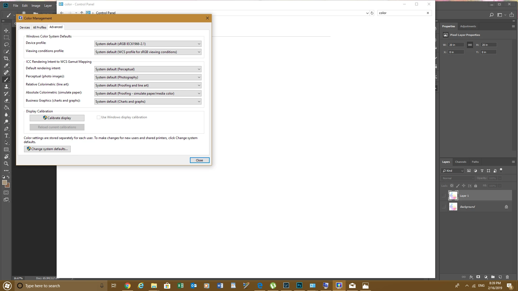The image size is (518, 291).
Task: Select the Move tool
Action: (6, 30)
